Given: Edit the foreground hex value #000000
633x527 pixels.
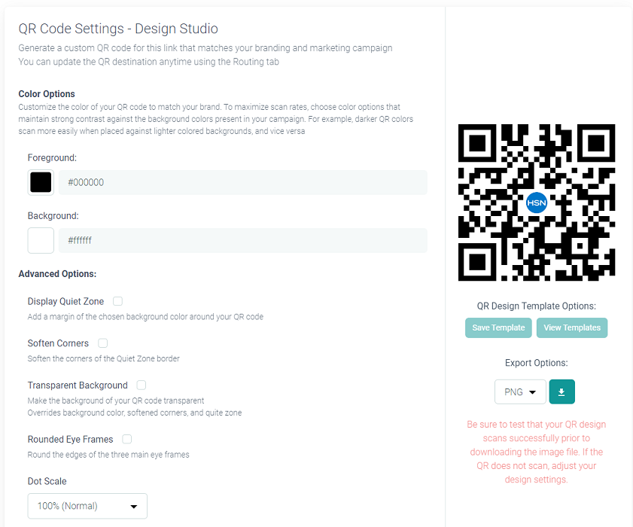Looking at the screenshot, I should click(242, 182).
